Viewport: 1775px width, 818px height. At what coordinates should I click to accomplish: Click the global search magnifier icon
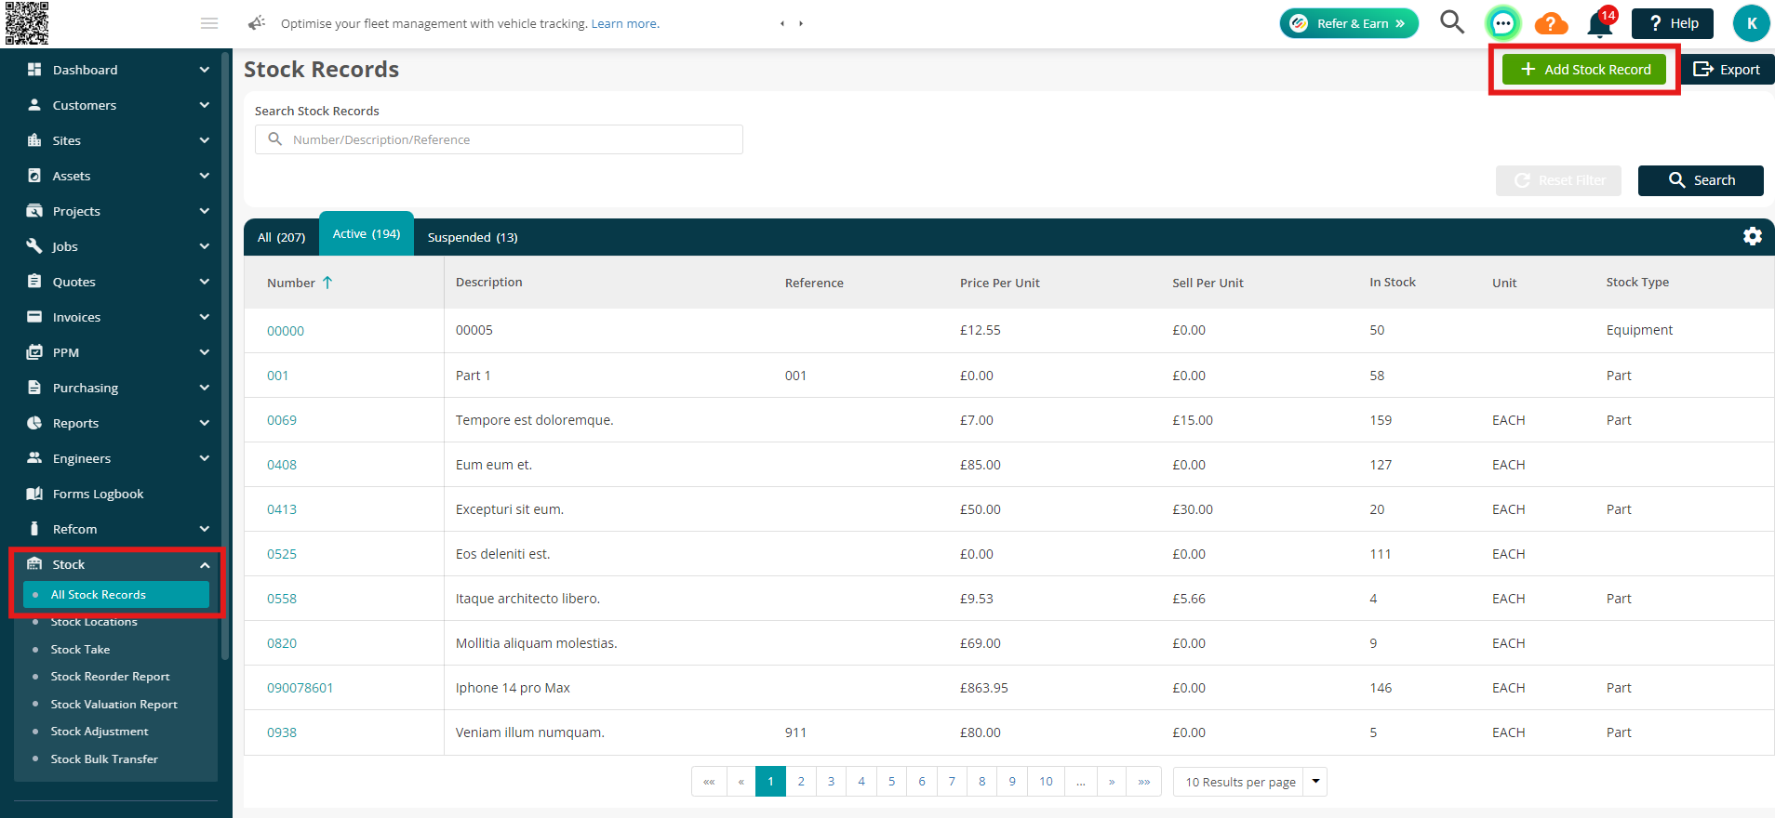tap(1451, 22)
